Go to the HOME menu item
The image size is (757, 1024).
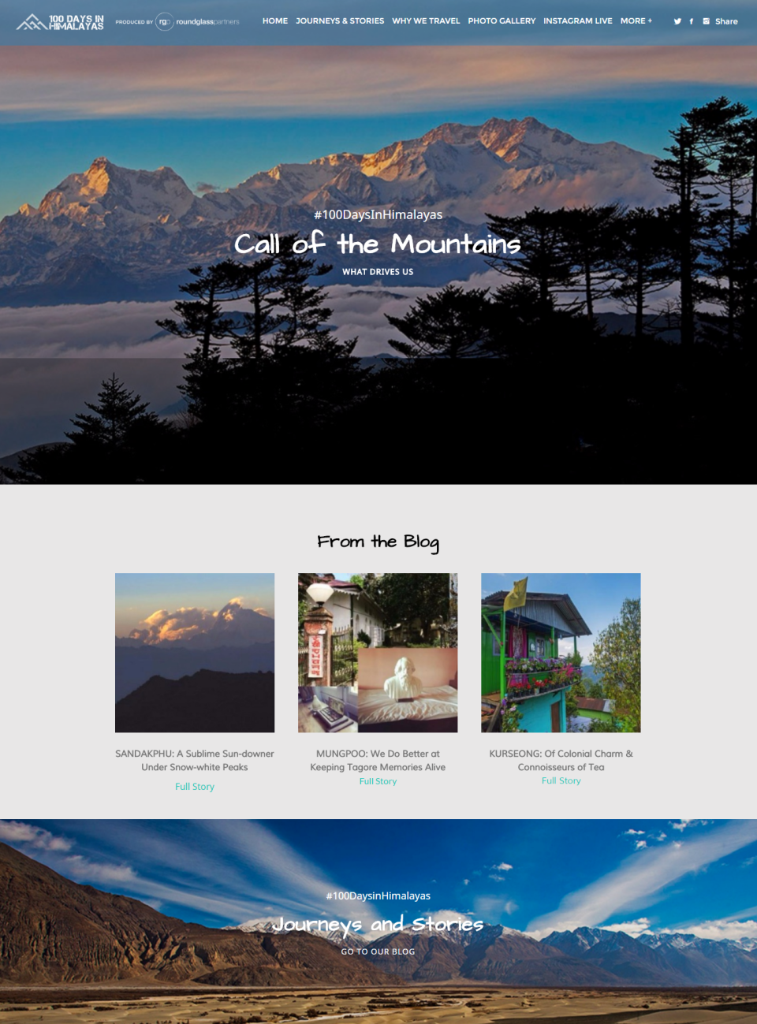click(x=275, y=21)
